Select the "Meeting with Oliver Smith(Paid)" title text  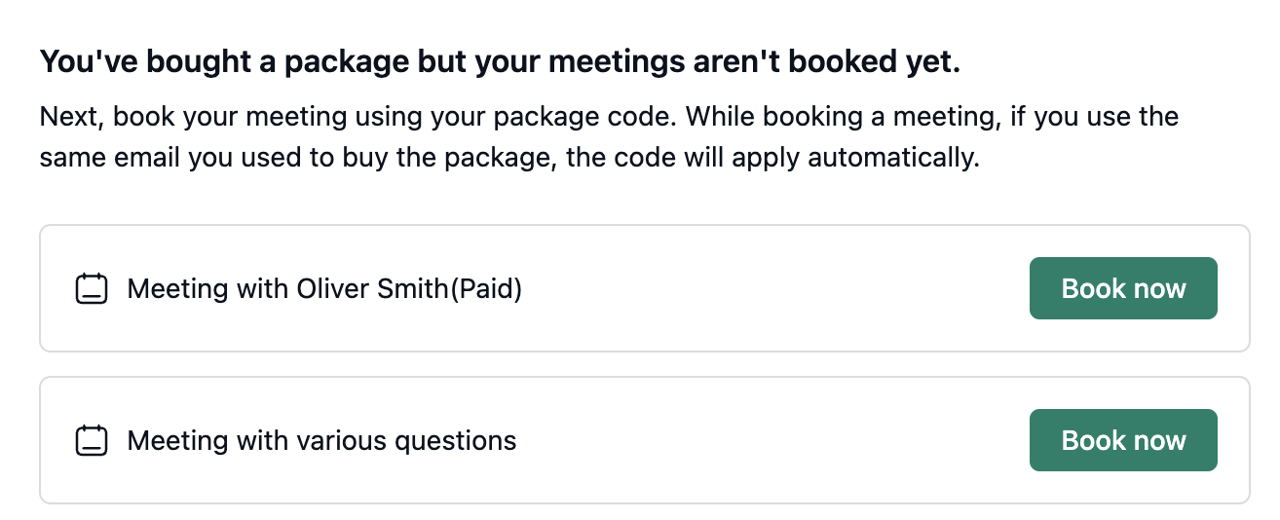pyautogui.click(x=324, y=289)
